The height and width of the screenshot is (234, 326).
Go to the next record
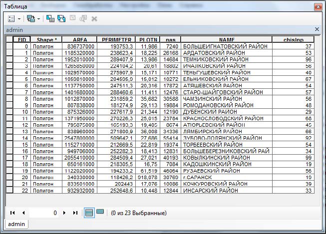(x=64, y=213)
